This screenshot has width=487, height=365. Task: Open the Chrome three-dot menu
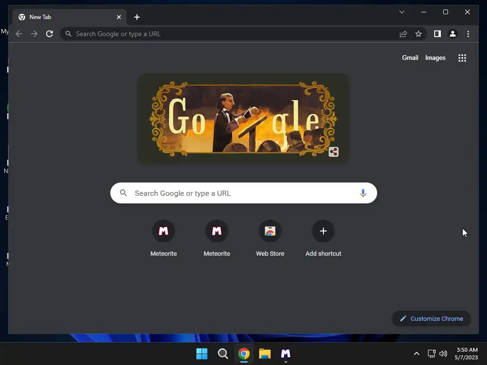tap(468, 34)
